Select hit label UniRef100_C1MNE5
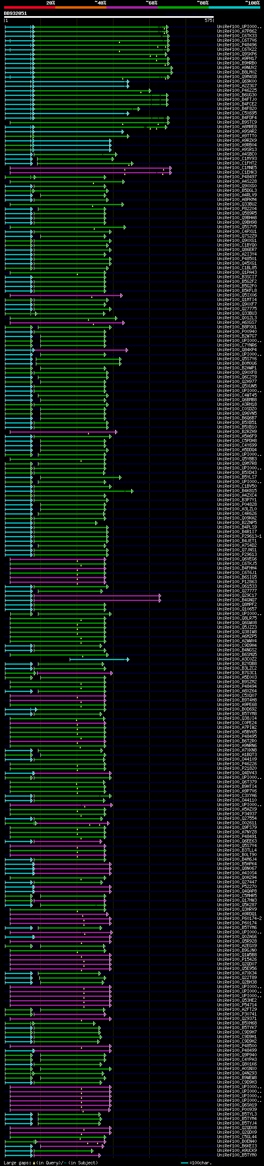The height and width of the screenshot is (1166, 264). tap(237, 168)
